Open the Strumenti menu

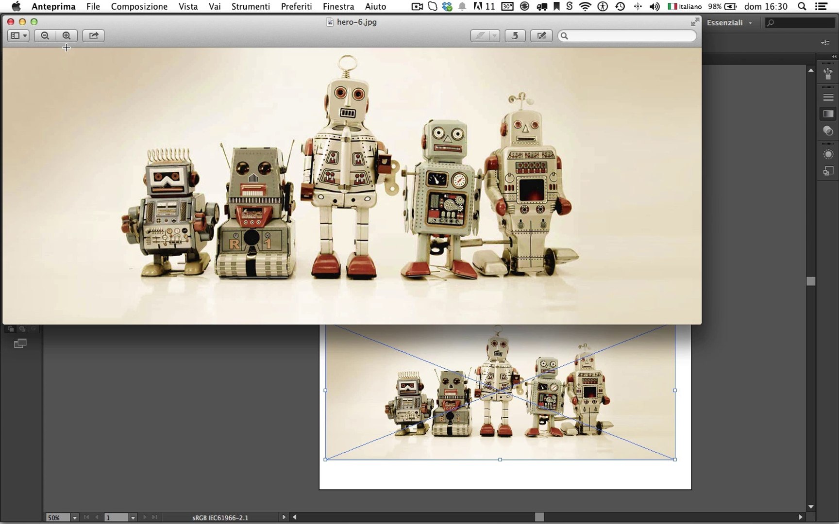pyautogui.click(x=250, y=6)
